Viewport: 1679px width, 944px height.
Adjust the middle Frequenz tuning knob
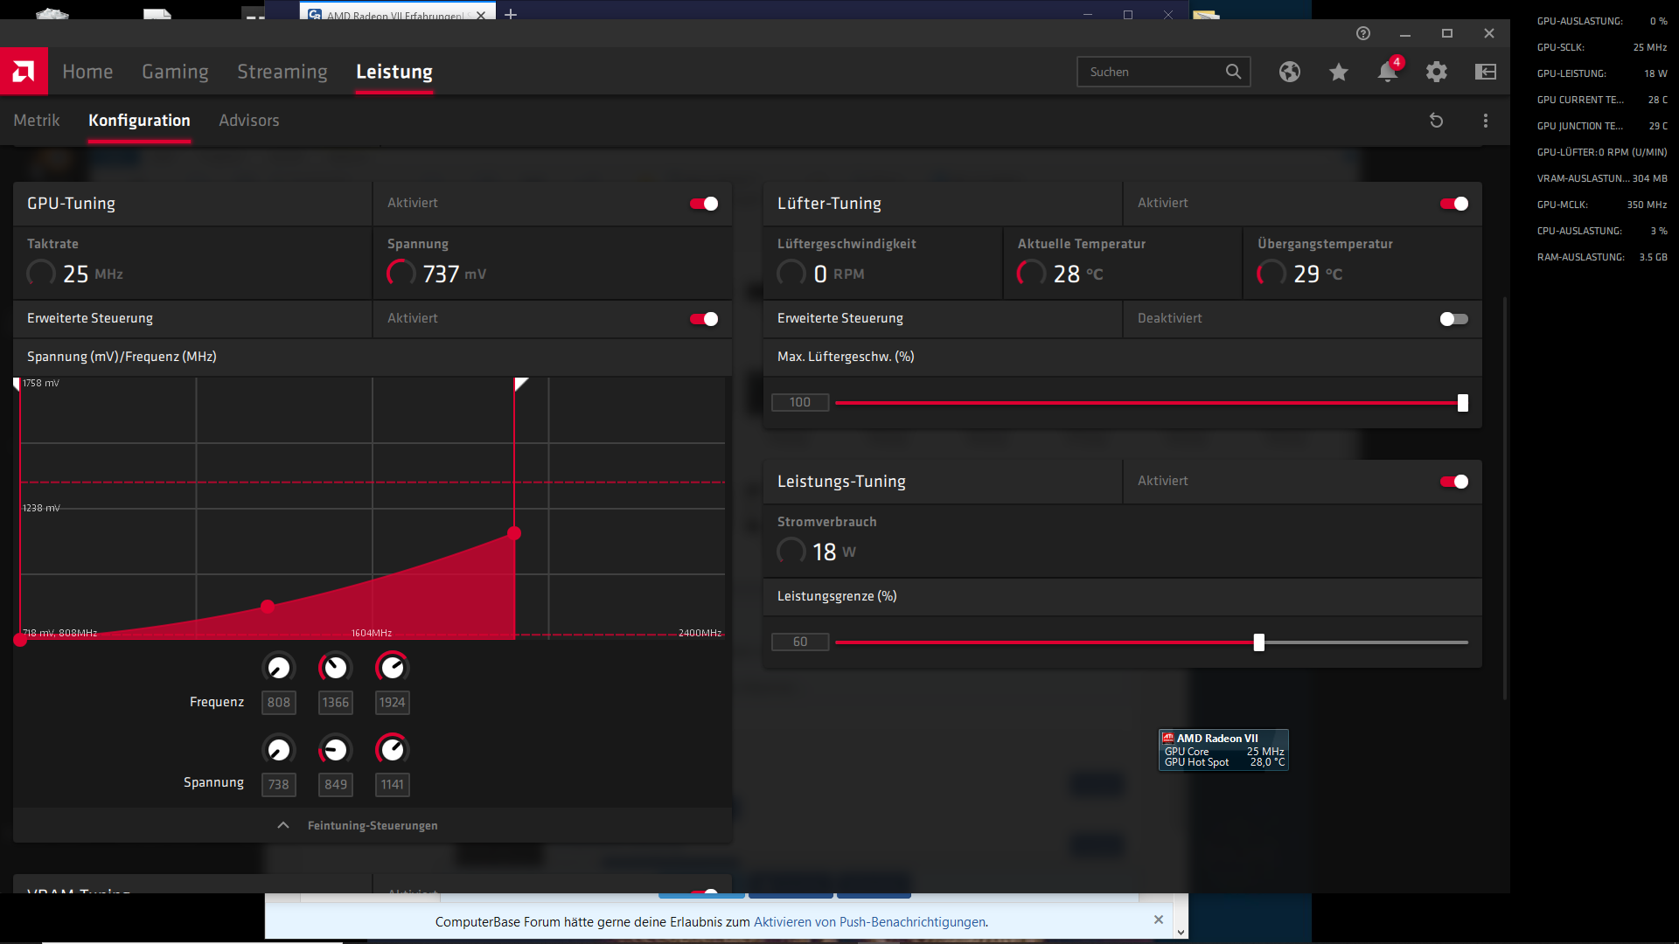click(335, 666)
